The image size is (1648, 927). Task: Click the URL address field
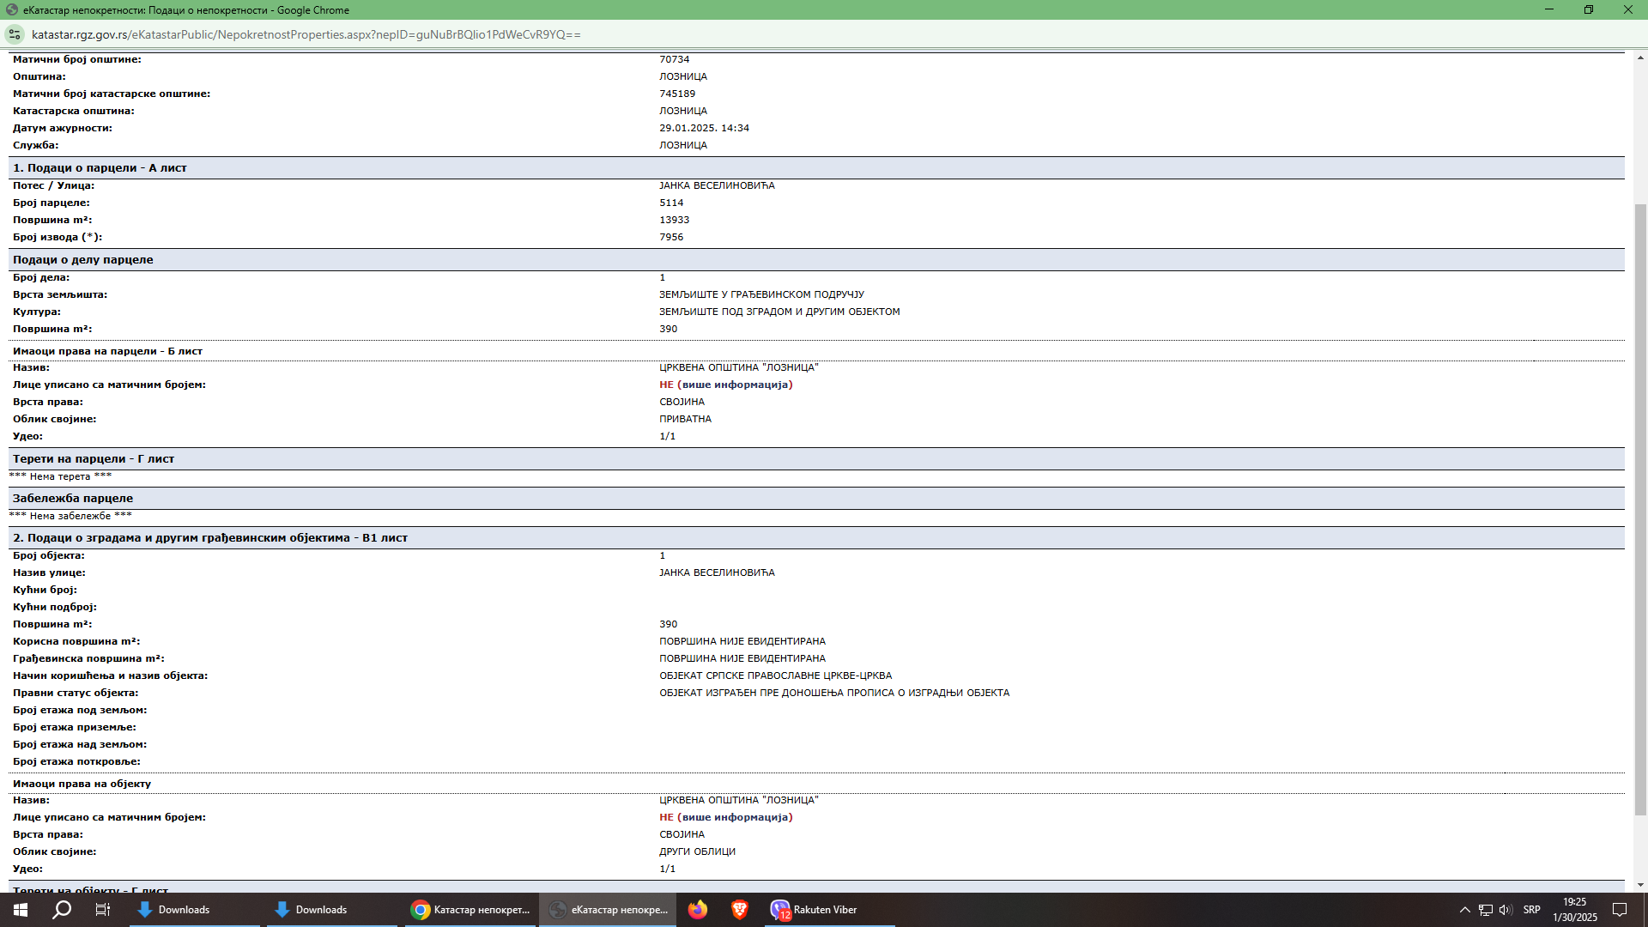click(x=306, y=34)
